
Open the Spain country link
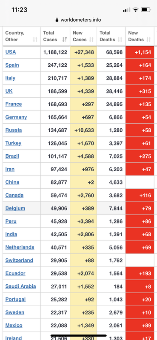[12, 65]
